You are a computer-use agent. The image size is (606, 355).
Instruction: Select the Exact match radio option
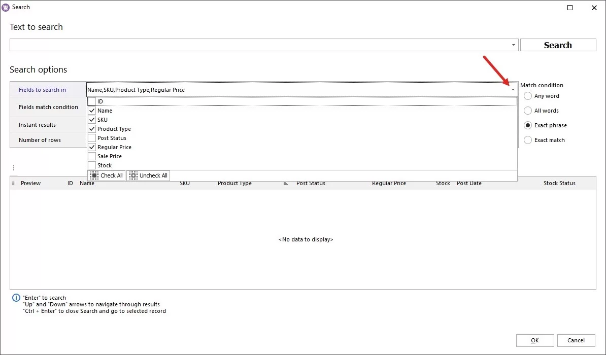(528, 140)
